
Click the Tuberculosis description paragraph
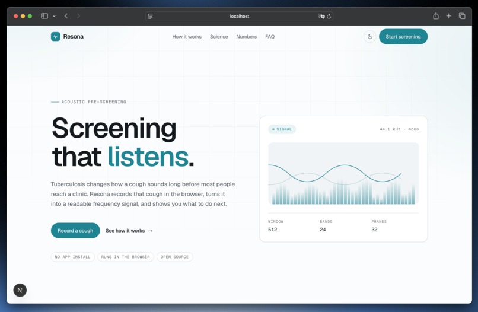coord(143,194)
